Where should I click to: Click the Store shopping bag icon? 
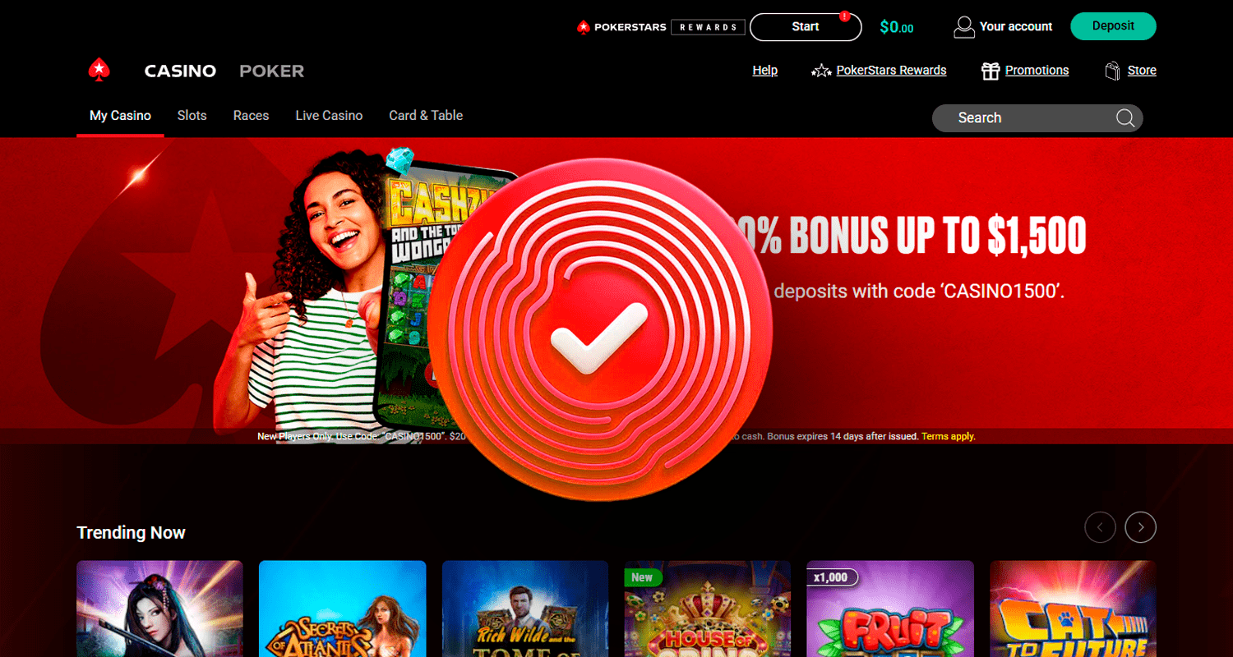pyautogui.click(x=1113, y=71)
